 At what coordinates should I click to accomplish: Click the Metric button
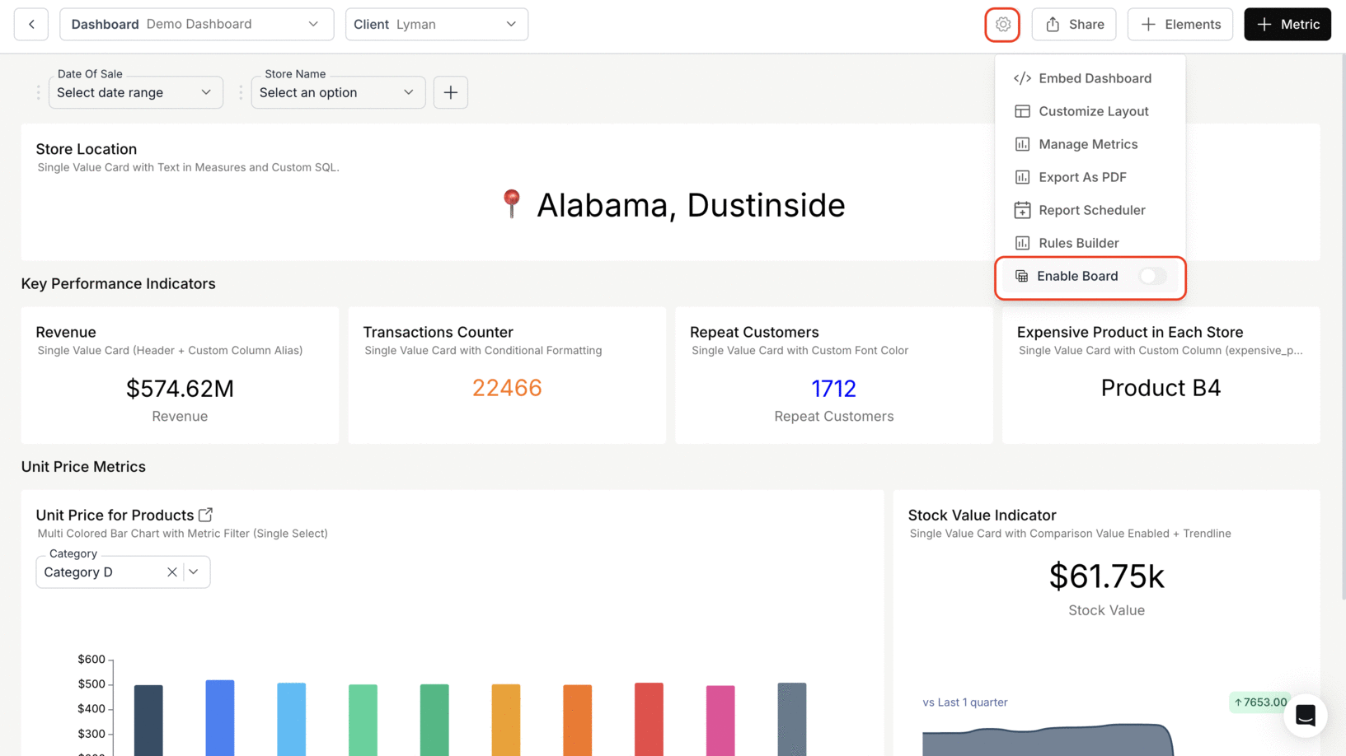click(x=1287, y=24)
